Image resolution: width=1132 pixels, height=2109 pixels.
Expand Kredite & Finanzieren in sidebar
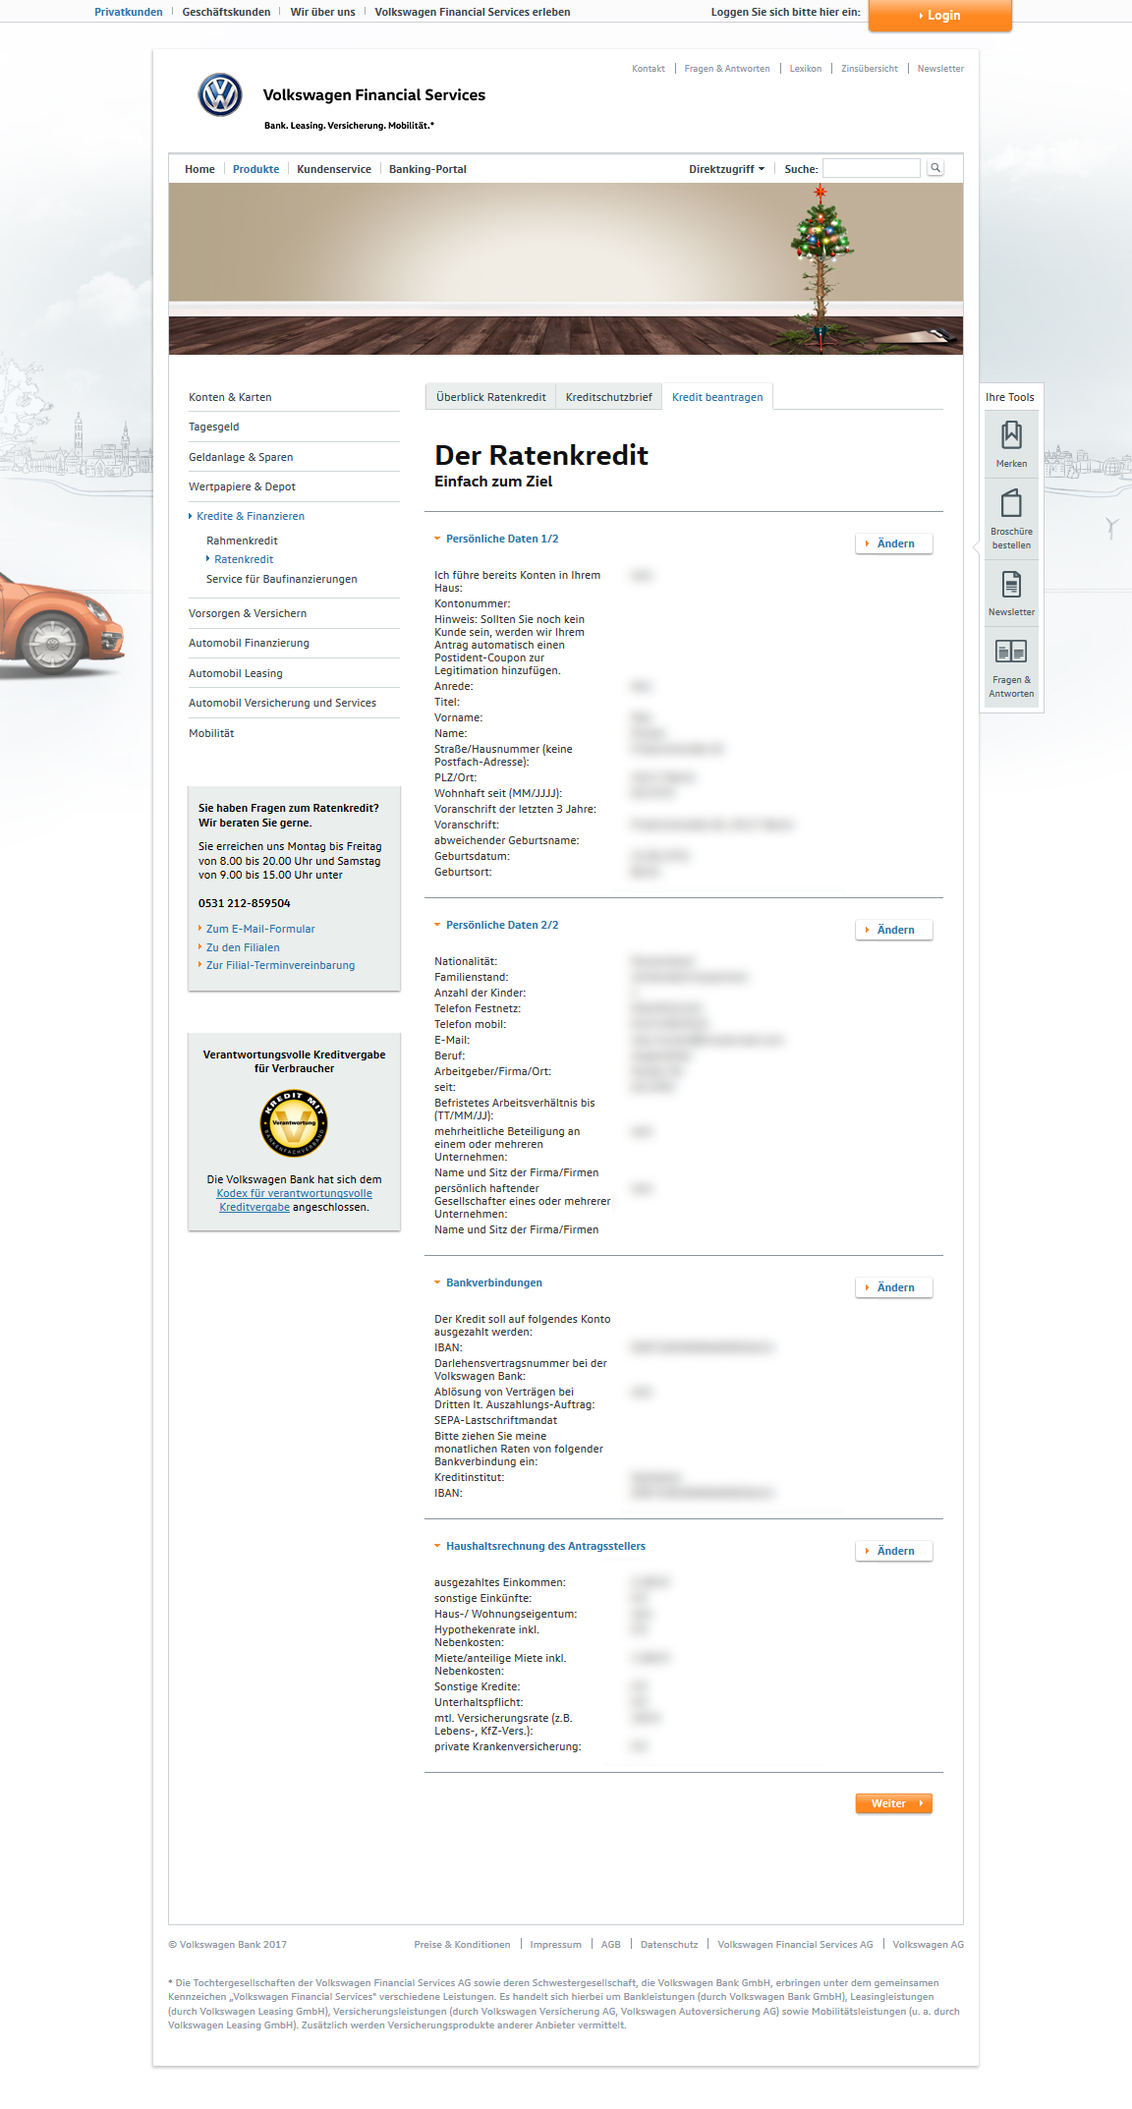(x=247, y=516)
